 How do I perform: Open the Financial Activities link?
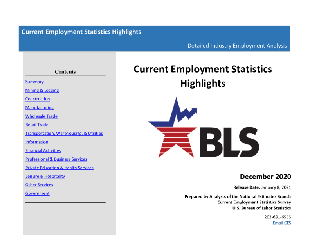[x=43, y=151]
